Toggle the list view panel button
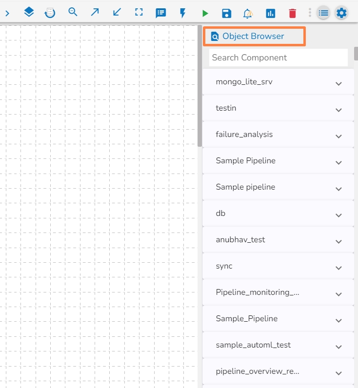 click(323, 13)
